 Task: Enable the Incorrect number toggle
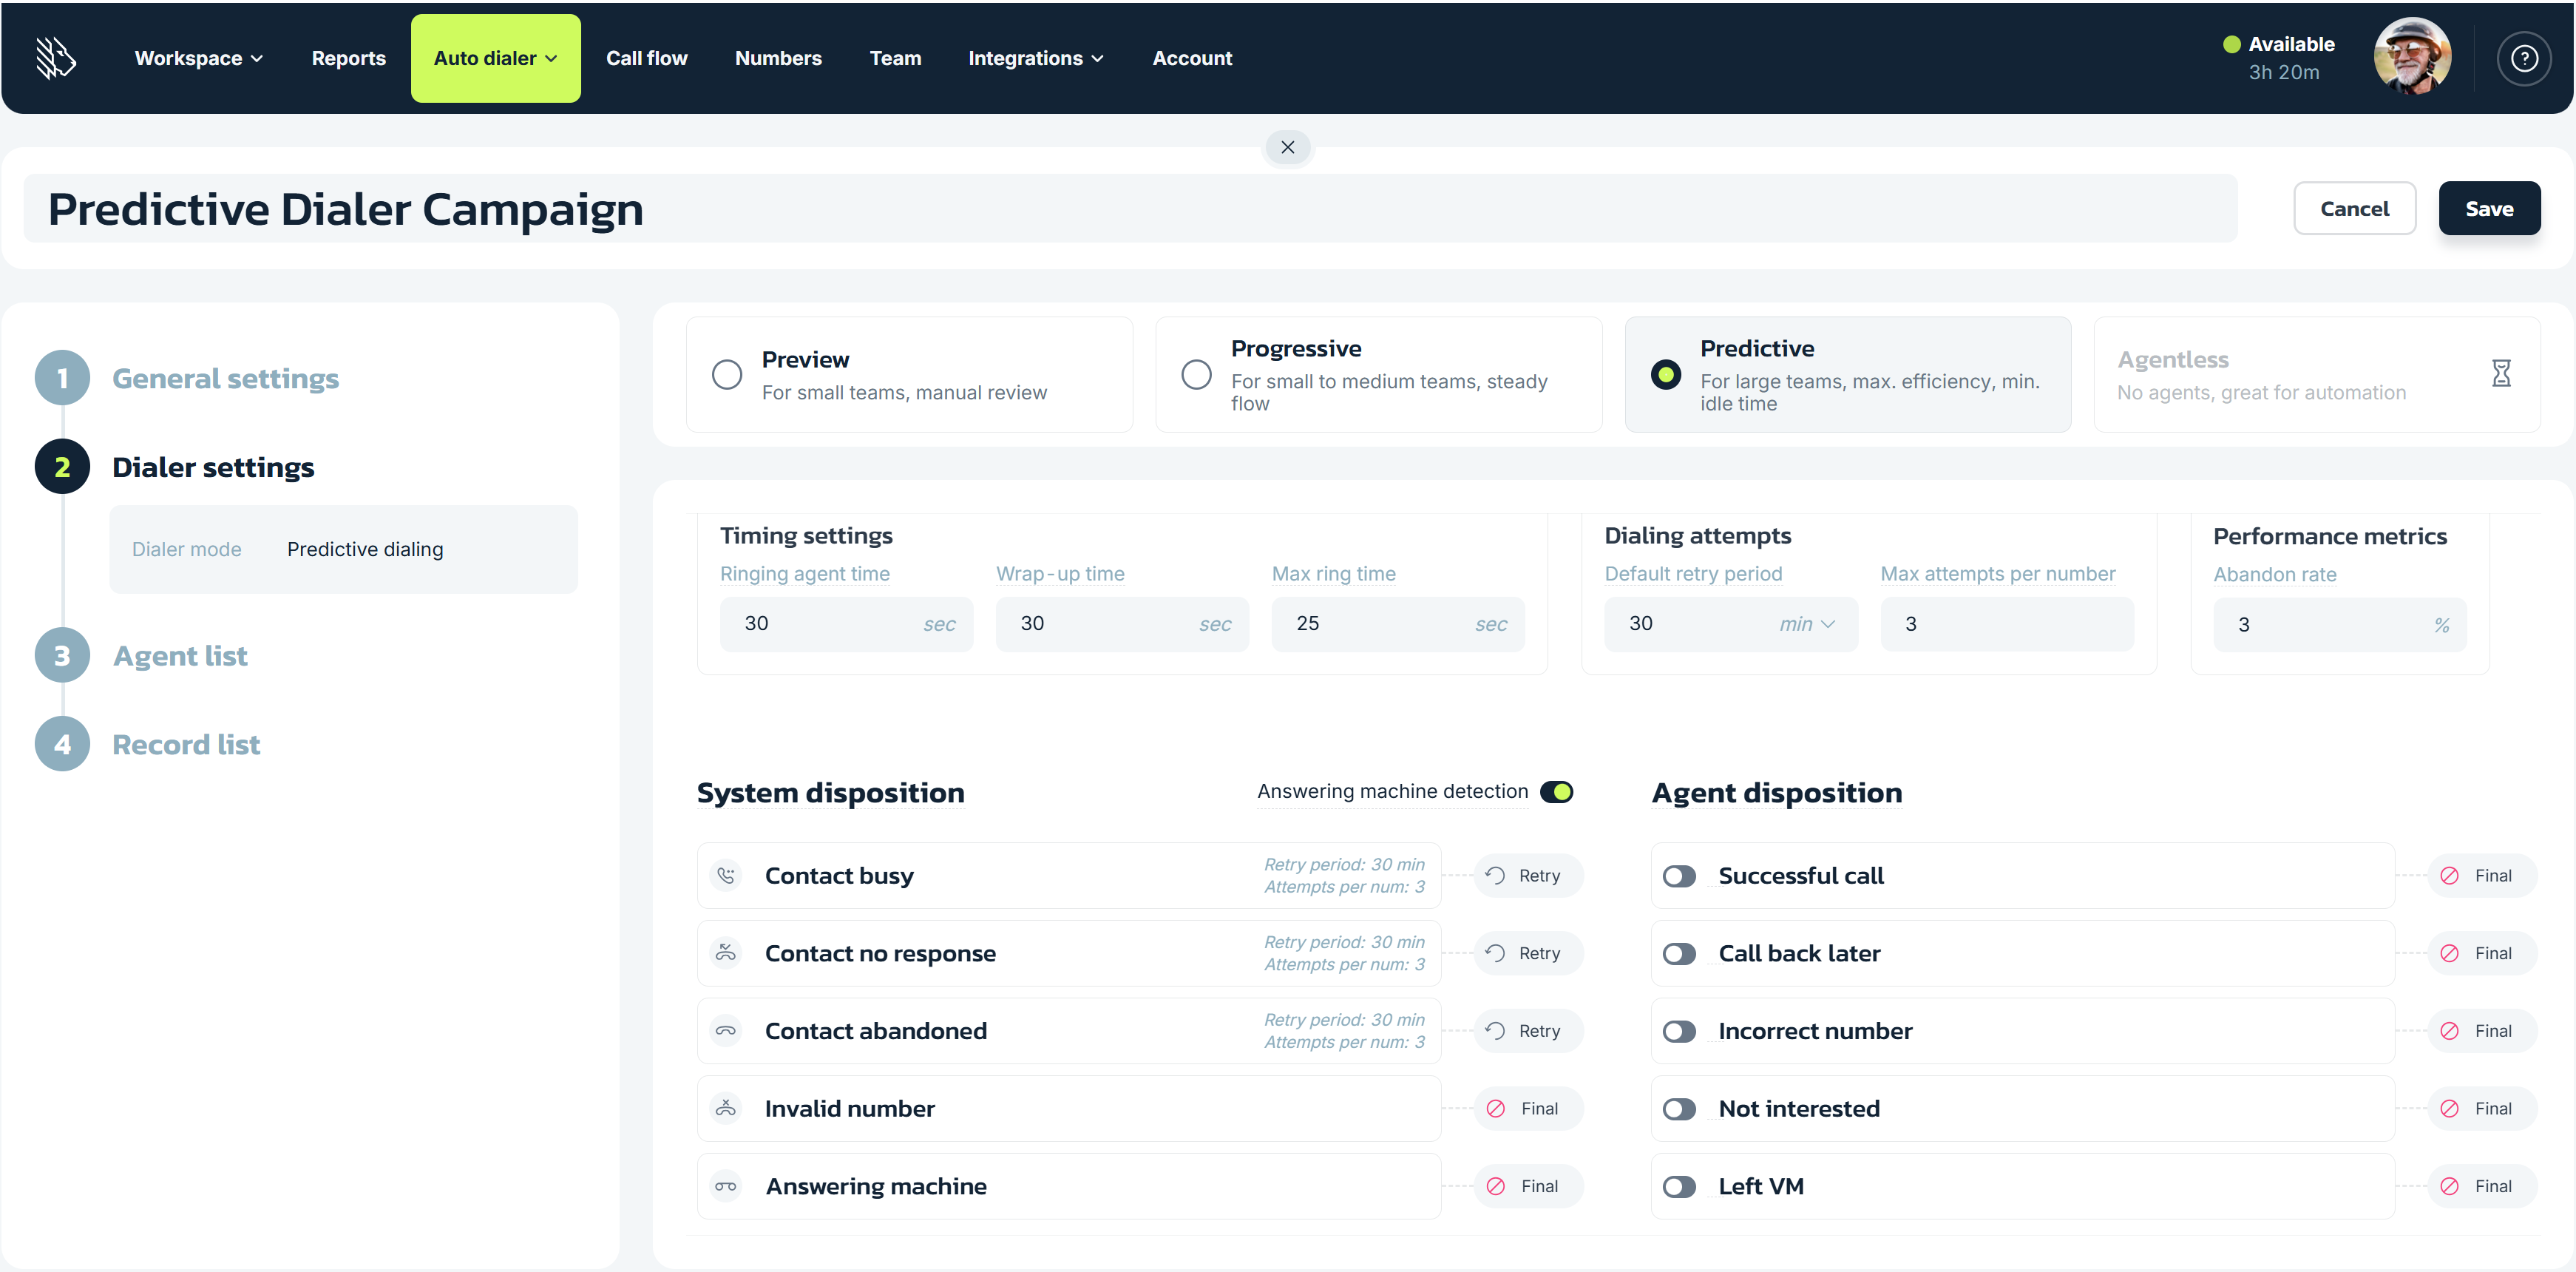1679,1031
